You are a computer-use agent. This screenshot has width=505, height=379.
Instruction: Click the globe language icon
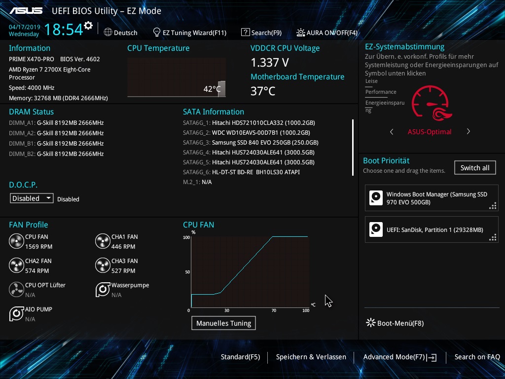click(108, 32)
